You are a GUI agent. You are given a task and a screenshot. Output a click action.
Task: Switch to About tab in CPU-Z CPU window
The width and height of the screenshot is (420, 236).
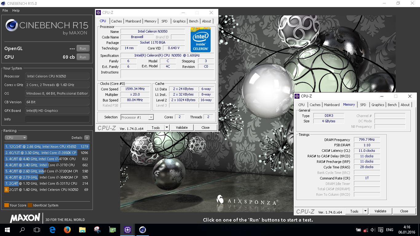tap(207, 21)
